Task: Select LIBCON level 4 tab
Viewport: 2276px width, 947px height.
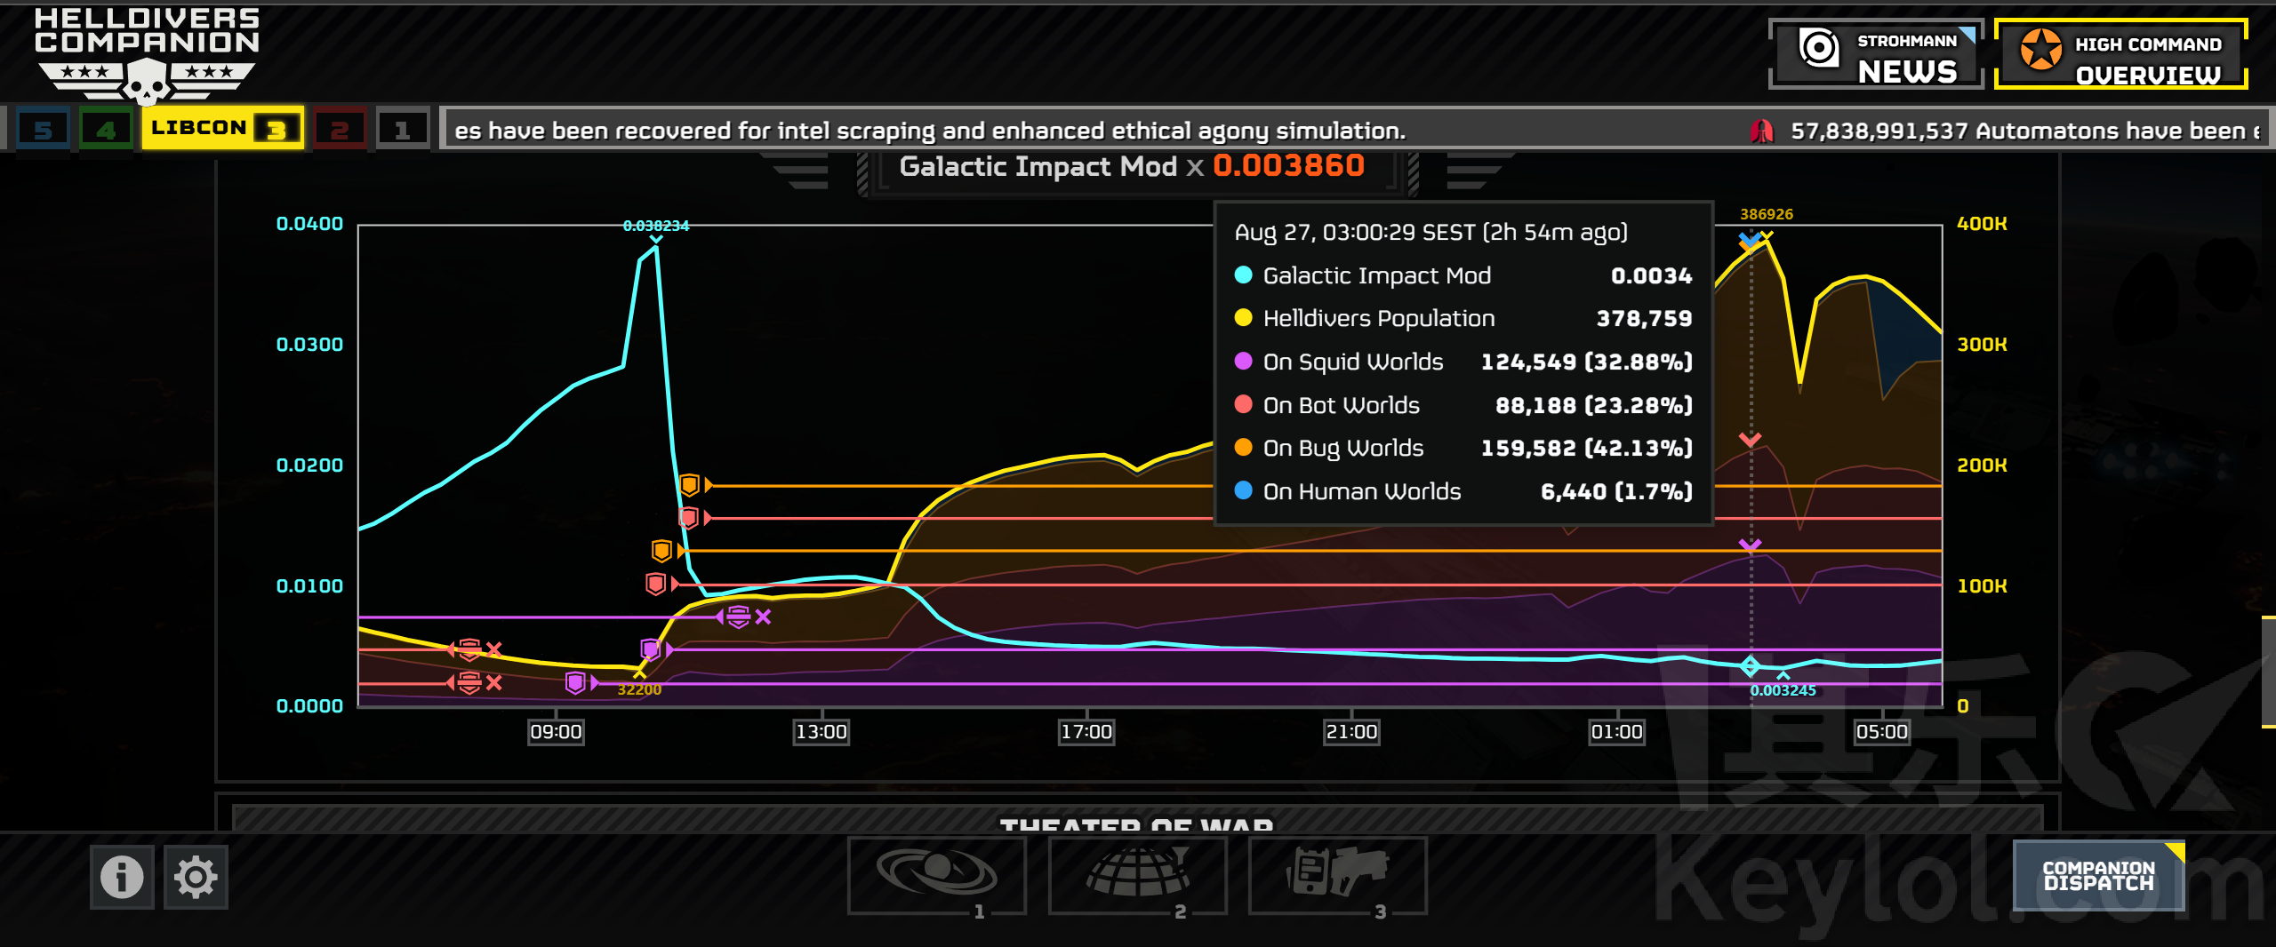Action: coord(106,130)
